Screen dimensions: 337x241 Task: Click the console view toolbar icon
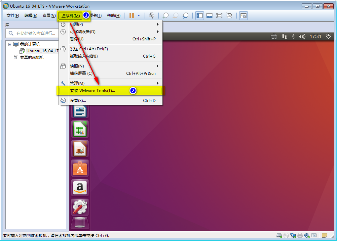243,16
